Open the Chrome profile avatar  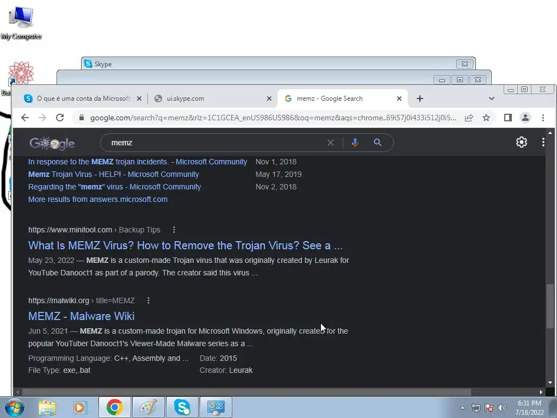525,118
